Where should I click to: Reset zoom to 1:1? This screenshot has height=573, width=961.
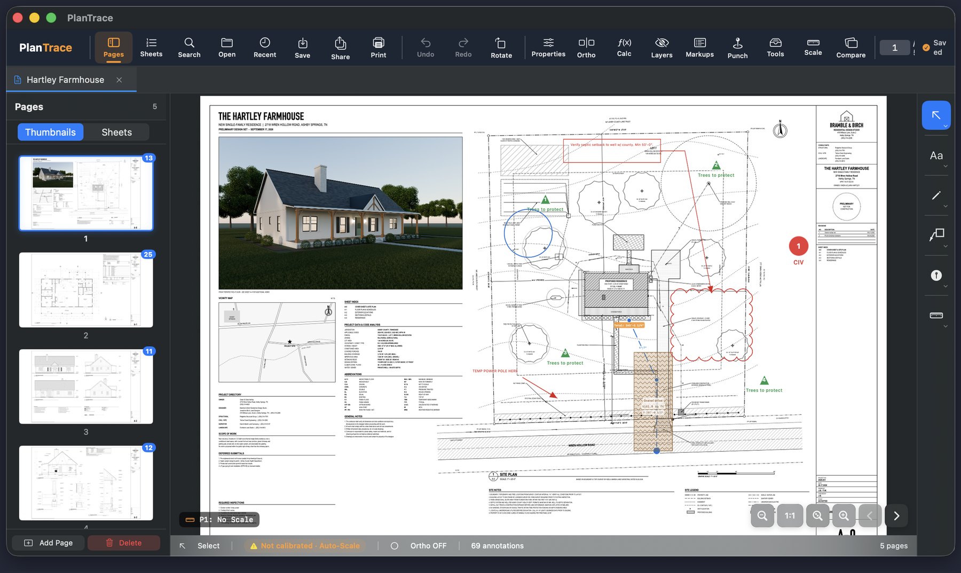(790, 515)
